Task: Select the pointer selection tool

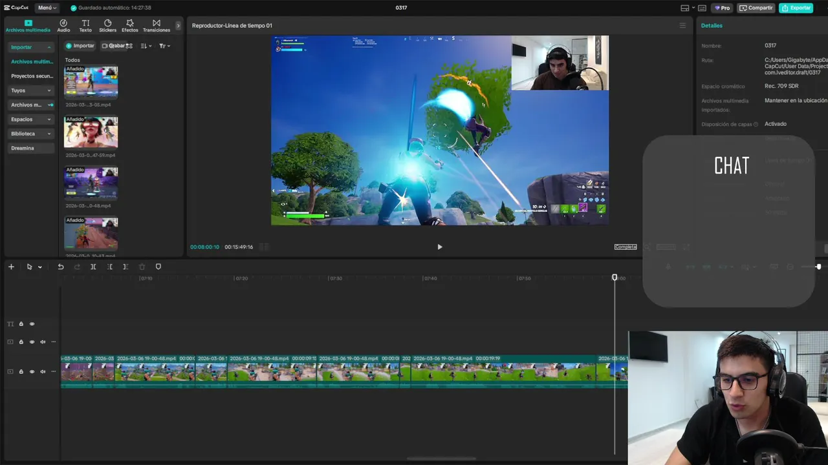Action: tap(29, 267)
